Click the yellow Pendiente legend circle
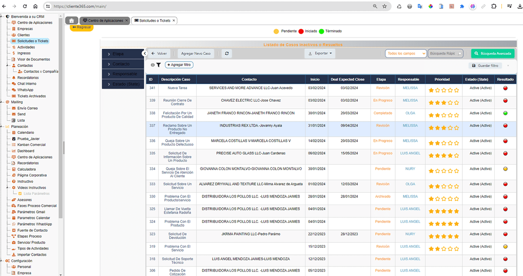This screenshot has height=276, width=523. [276, 31]
